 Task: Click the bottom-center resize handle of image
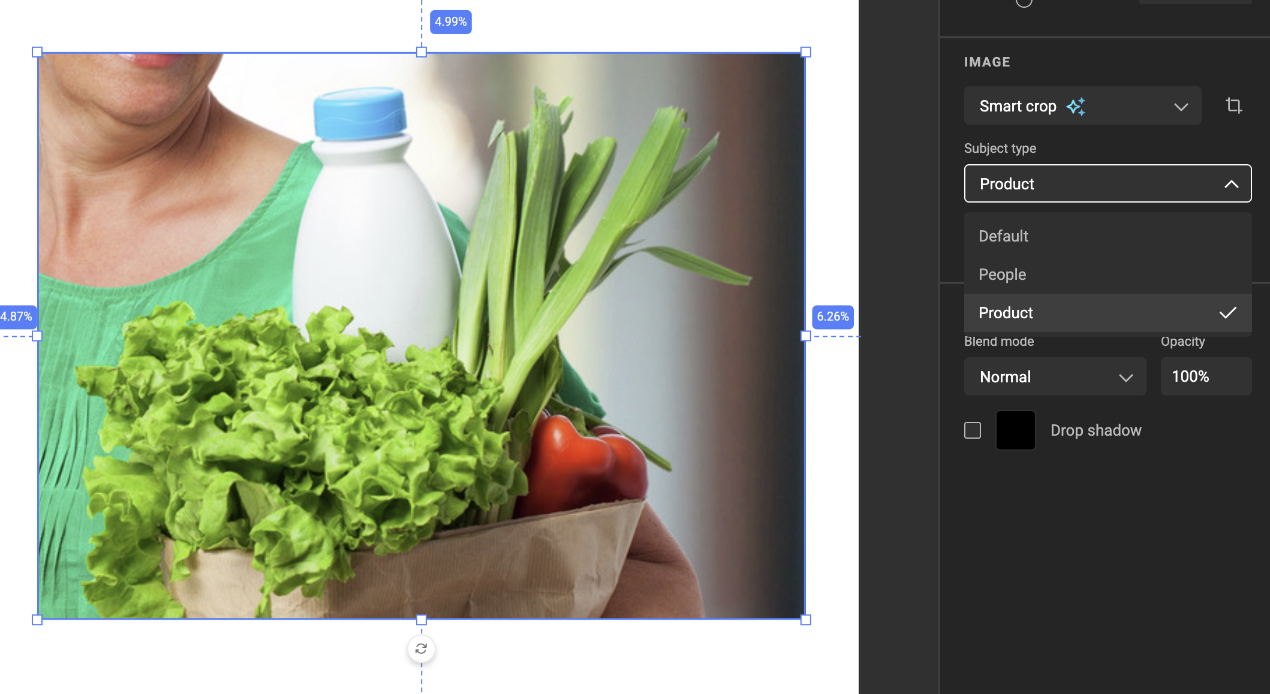[422, 620]
